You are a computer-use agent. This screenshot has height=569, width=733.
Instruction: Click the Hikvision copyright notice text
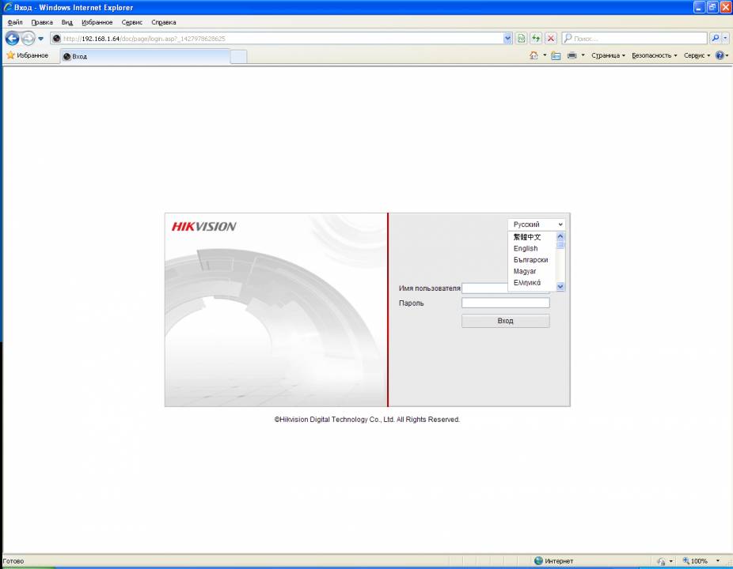367,419
